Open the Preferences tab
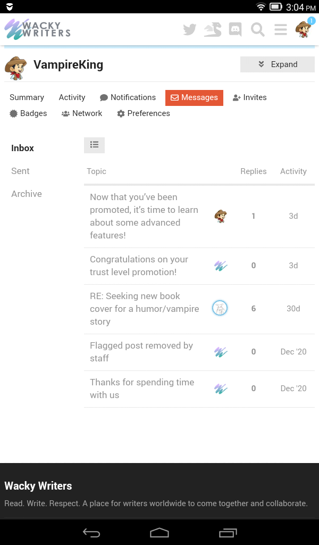Viewport: 319px width, 545px height. coord(144,113)
